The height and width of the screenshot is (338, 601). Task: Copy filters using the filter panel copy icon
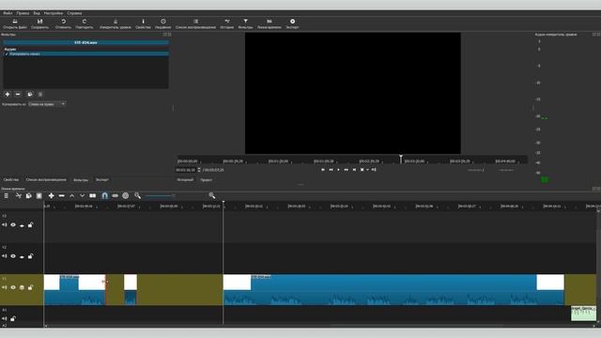[x=30, y=94]
